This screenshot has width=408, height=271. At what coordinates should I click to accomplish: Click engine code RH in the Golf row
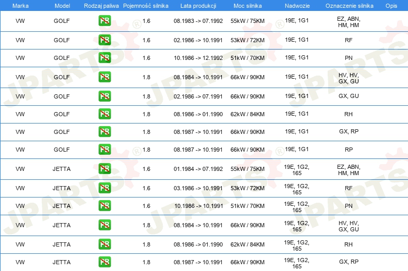tap(349, 114)
